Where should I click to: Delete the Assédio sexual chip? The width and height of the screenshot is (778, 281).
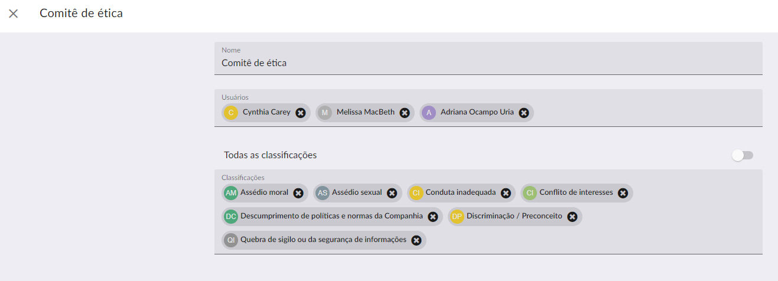392,193
